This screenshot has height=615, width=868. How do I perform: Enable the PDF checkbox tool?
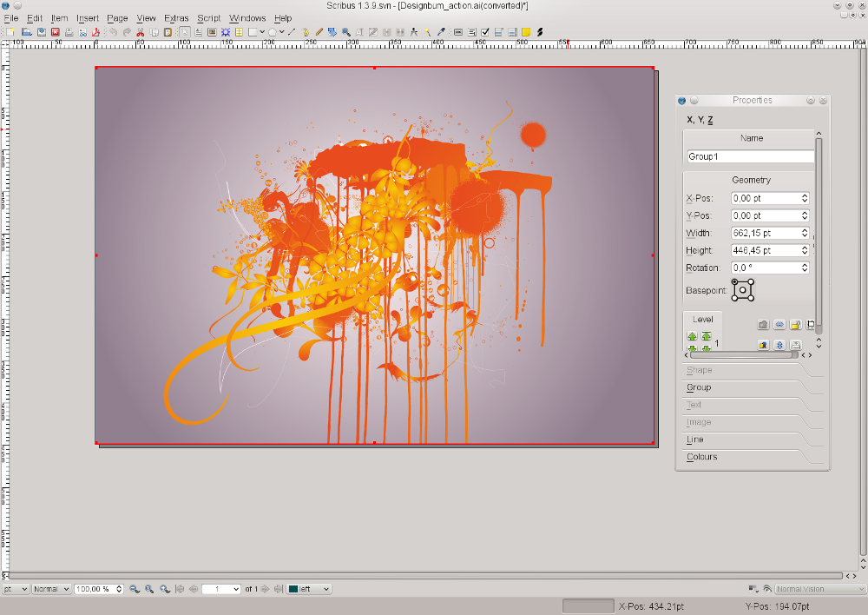485,32
